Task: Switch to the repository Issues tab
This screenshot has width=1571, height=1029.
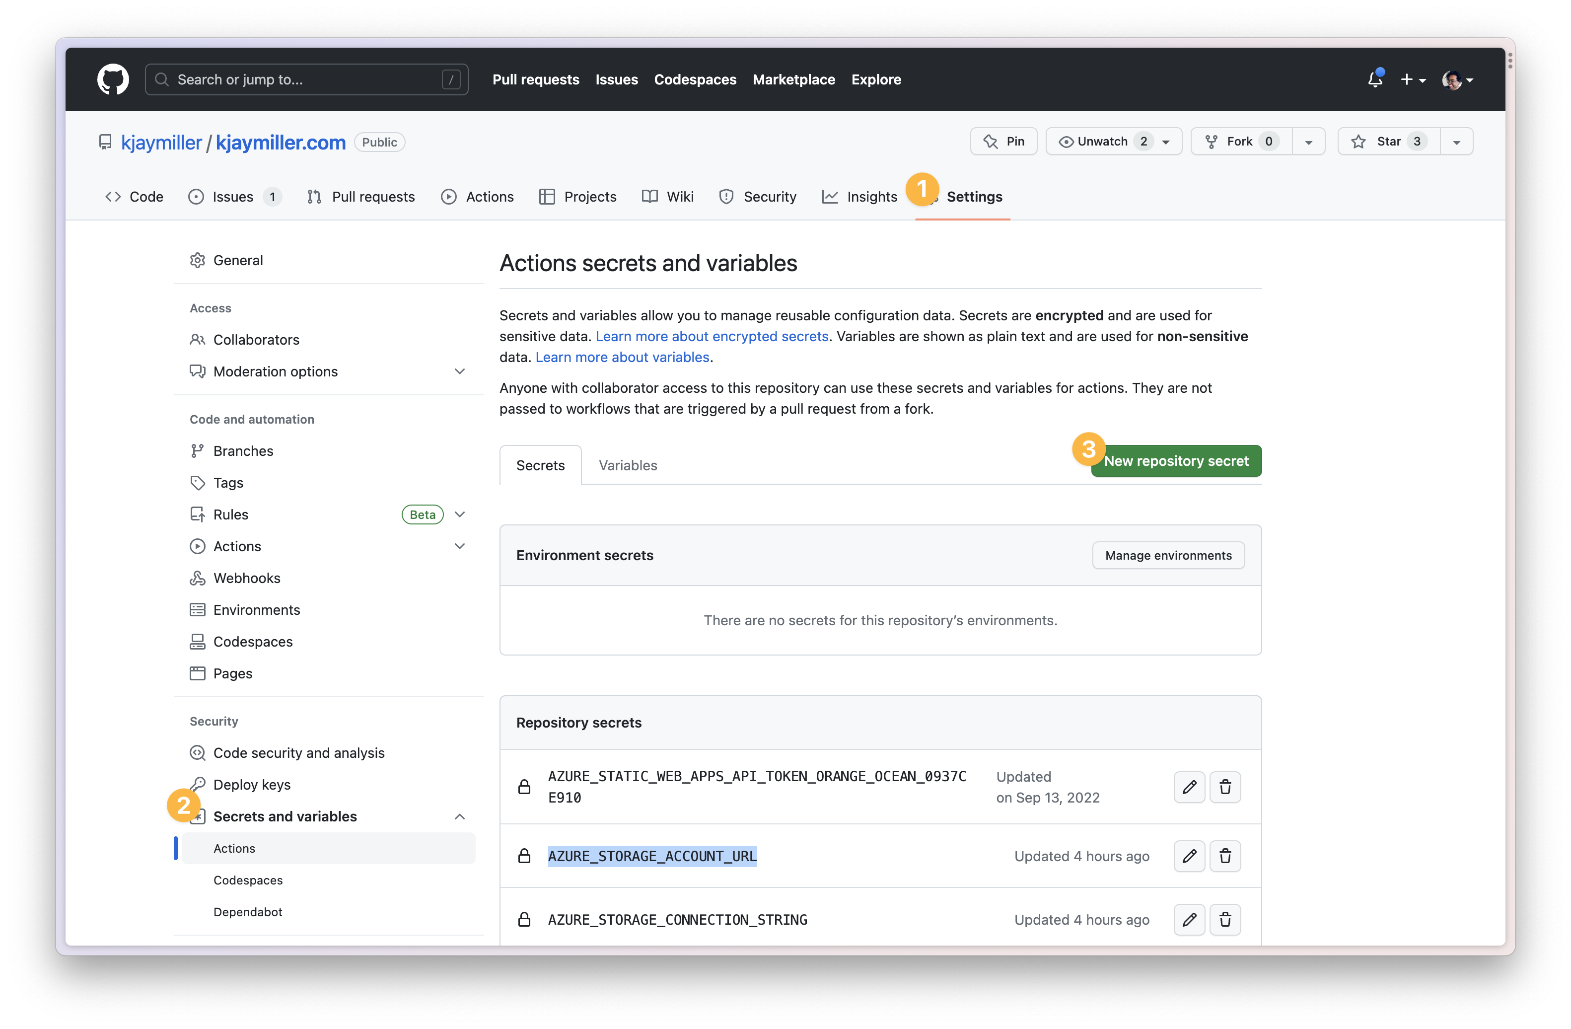Action: pos(234,197)
